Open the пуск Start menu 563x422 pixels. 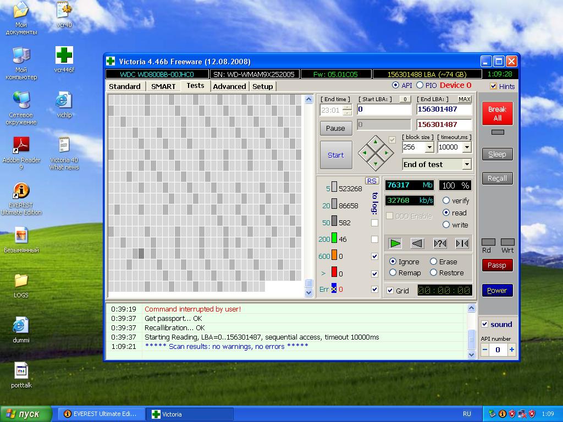pos(26,414)
